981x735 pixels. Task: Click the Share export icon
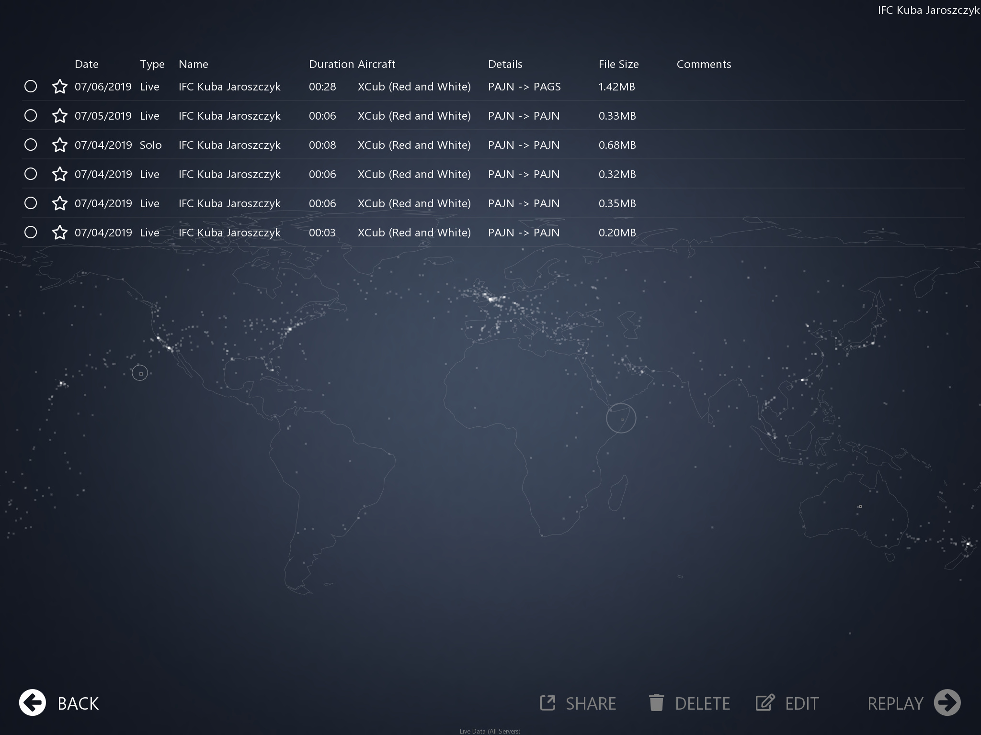(x=548, y=703)
